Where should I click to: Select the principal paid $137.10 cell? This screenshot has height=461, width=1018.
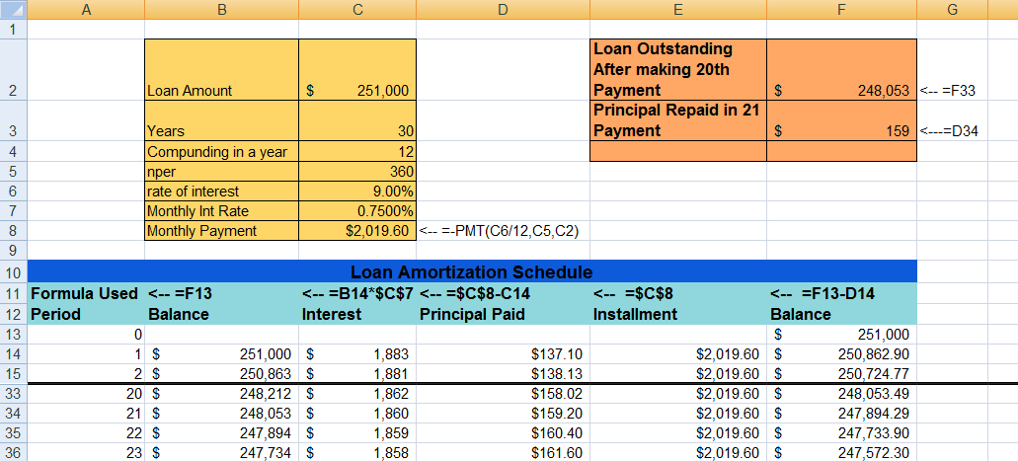[x=503, y=353]
